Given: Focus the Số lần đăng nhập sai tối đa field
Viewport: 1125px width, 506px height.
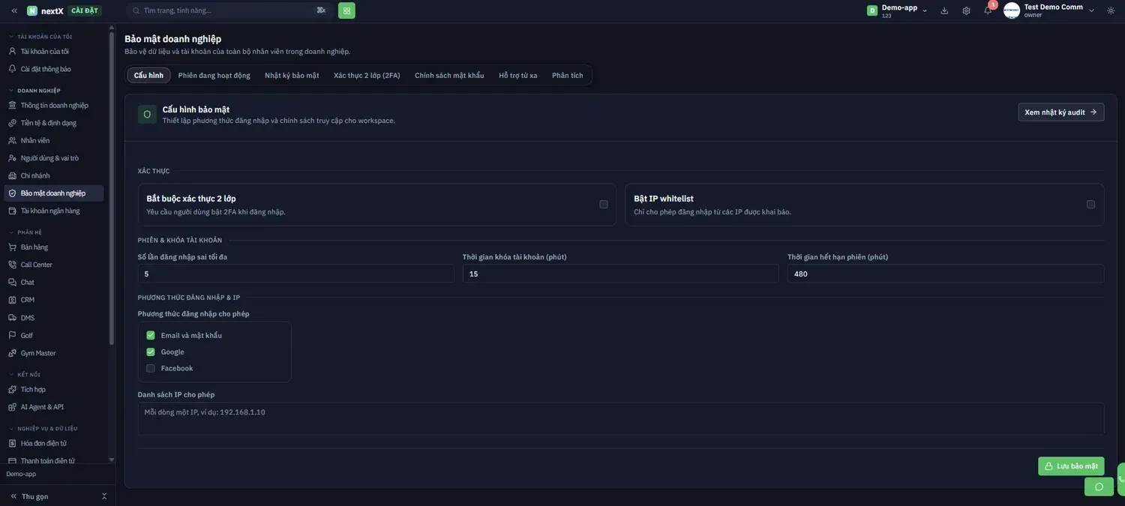Looking at the screenshot, I should [296, 274].
